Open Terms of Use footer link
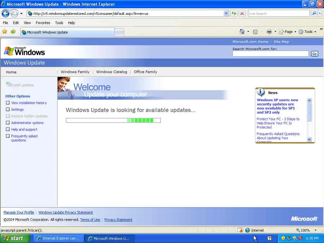The image size is (324, 243). click(90, 220)
